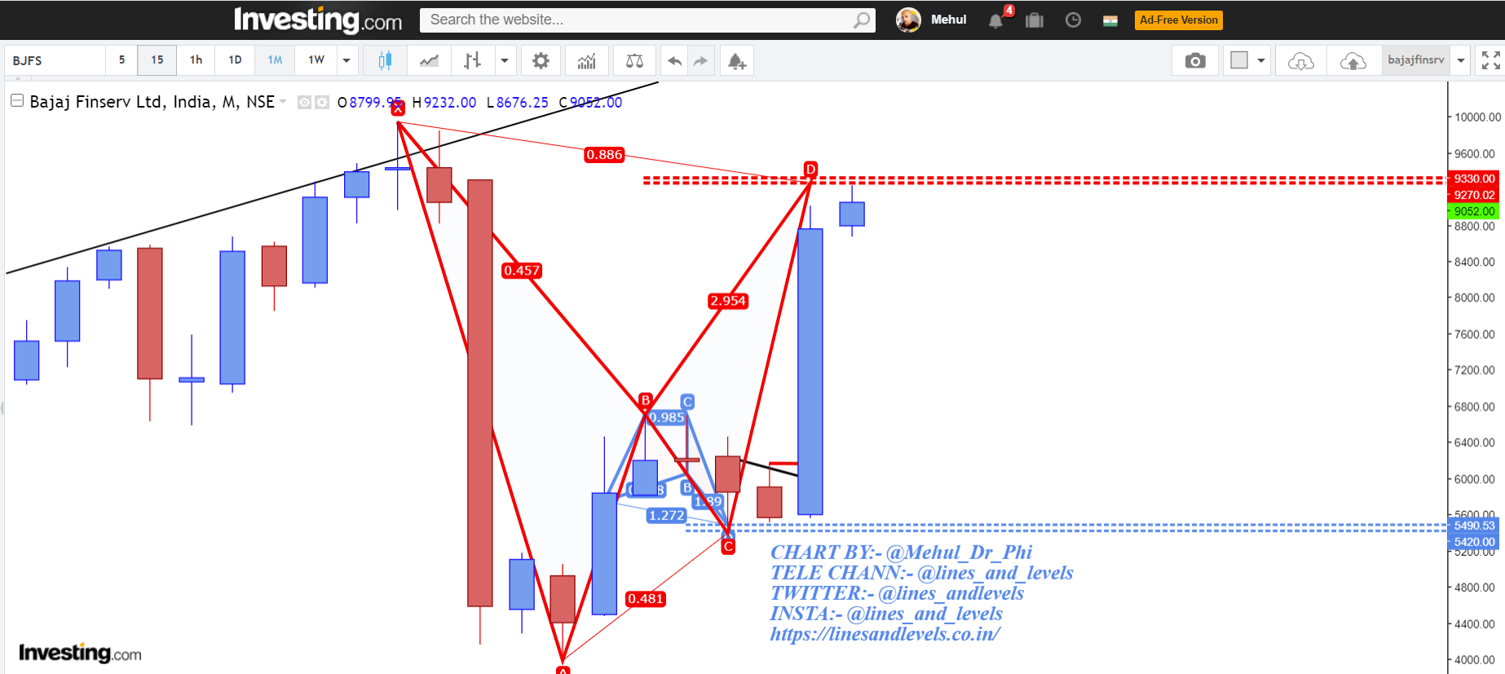The width and height of the screenshot is (1505, 674).
Task: Select the 5 minute interval
Action: [x=122, y=60]
